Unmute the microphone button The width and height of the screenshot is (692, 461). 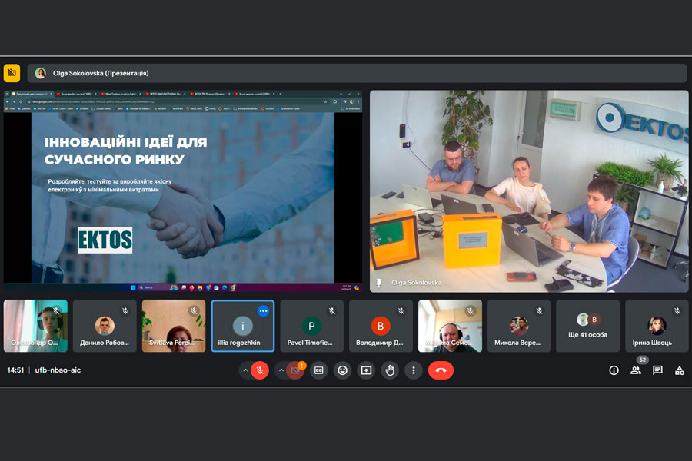pyautogui.click(x=260, y=370)
